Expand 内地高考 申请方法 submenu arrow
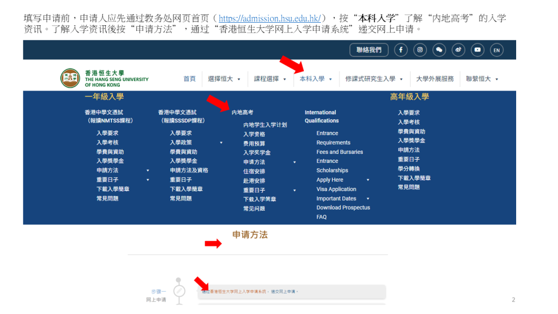The height and width of the screenshot is (314, 558). click(295, 162)
